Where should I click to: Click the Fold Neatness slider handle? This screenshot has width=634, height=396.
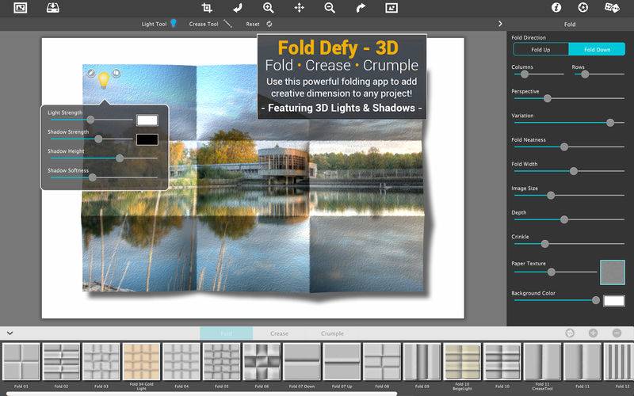[564, 147]
